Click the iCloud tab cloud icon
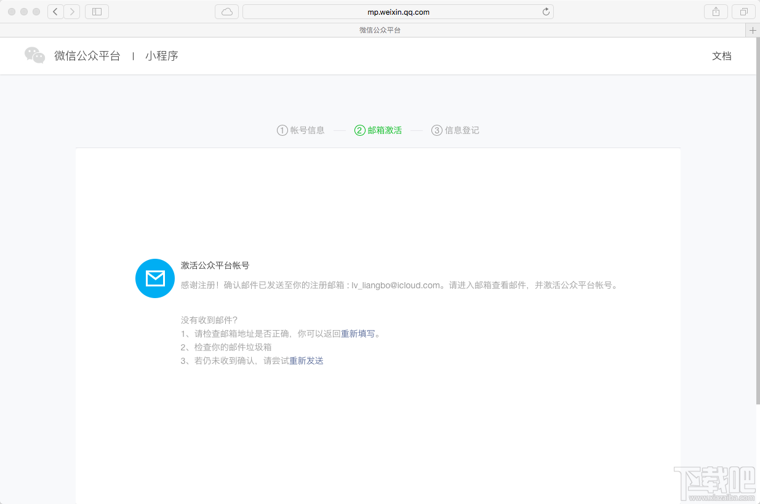760x504 pixels. (x=226, y=11)
